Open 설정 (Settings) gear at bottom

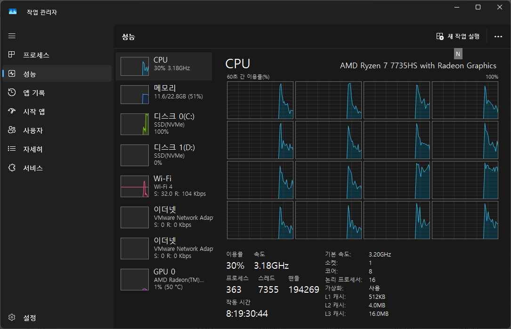point(12,318)
